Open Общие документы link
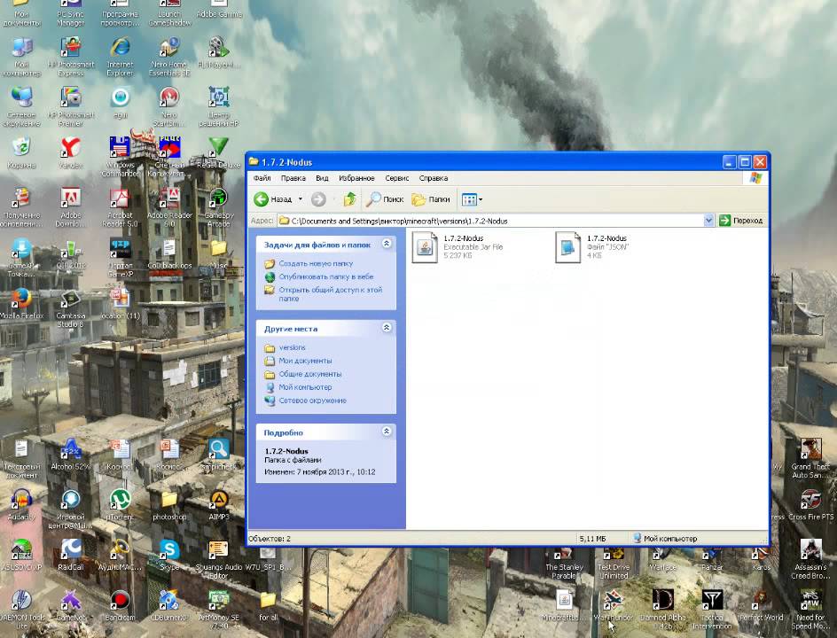Image resolution: width=837 pixels, height=638 pixels. [309, 375]
